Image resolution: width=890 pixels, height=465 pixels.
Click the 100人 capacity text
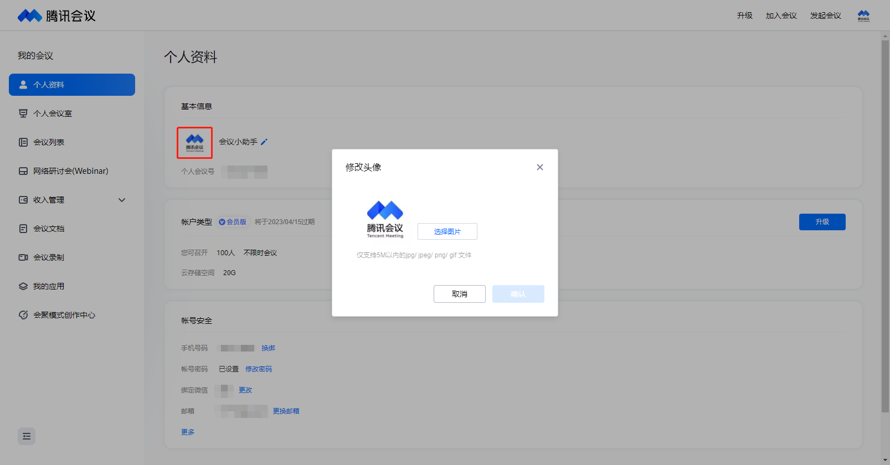click(x=226, y=253)
